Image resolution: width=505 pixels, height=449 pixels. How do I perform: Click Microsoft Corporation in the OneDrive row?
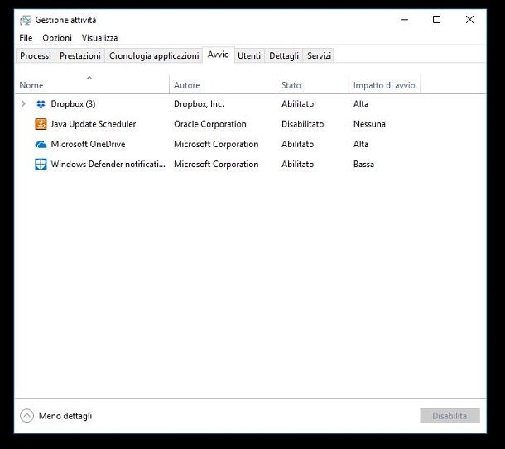216,144
